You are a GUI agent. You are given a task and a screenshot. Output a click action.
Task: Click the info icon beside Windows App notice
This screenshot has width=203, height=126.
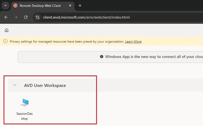102,57
